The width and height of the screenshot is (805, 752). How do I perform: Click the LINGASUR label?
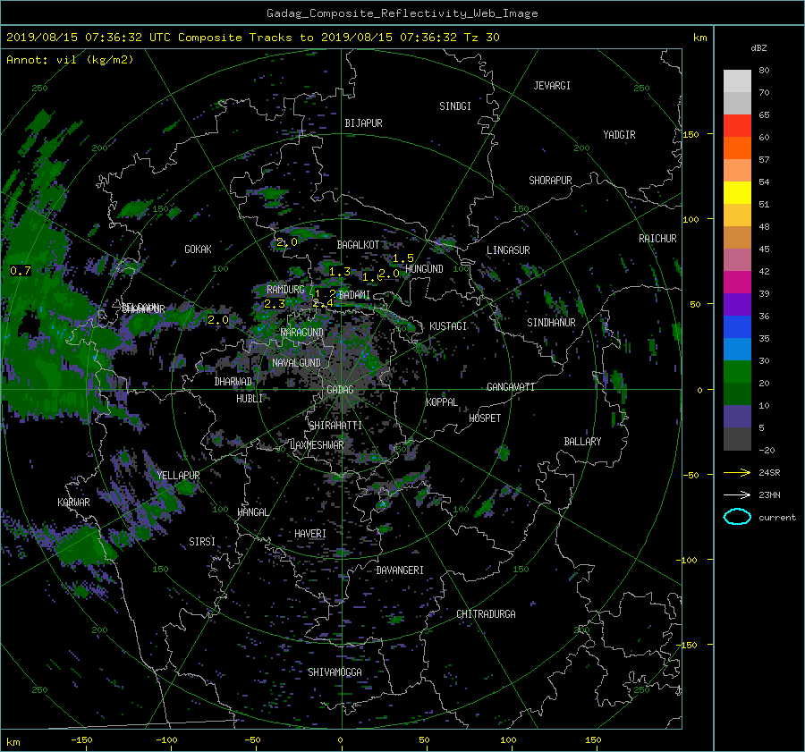pos(508,250)
